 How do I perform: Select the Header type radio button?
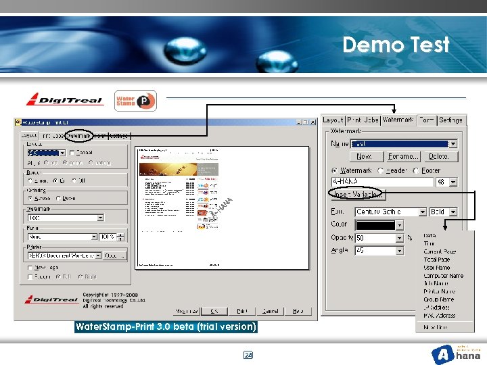pyautogui.click(x=380, y=170)
